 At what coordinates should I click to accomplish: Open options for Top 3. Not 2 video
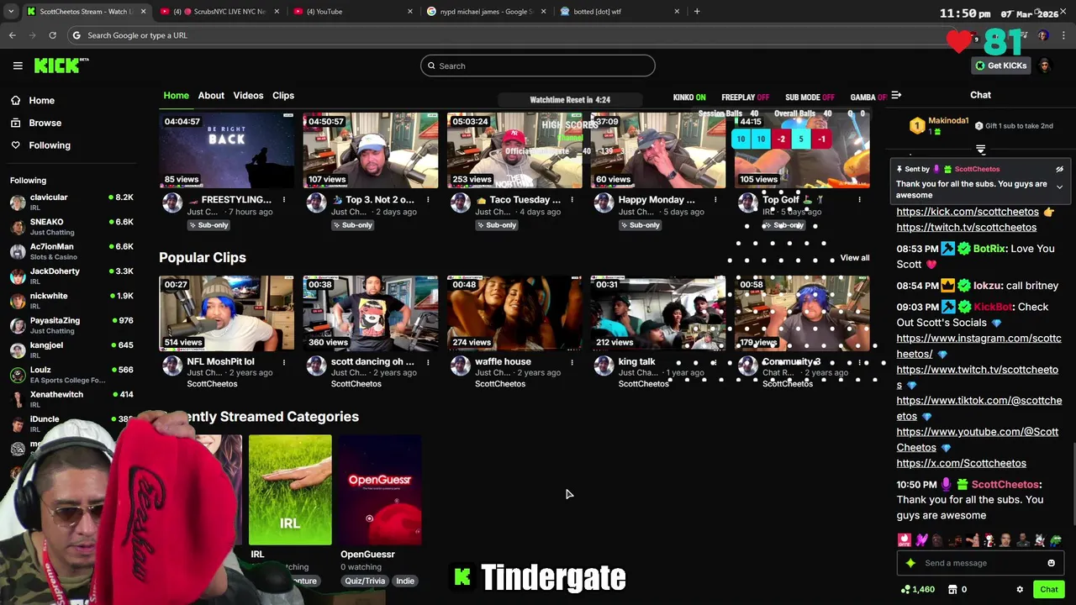[428, 200]
